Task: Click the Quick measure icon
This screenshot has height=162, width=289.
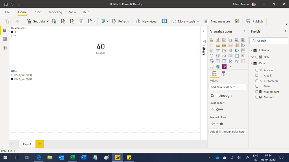Action: tap(237, 21)
